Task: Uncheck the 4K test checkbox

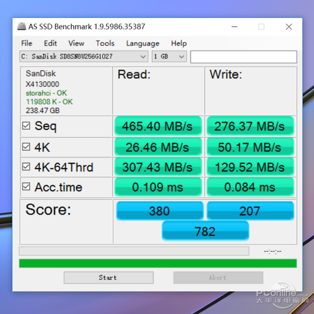Action: click(26, 147)
